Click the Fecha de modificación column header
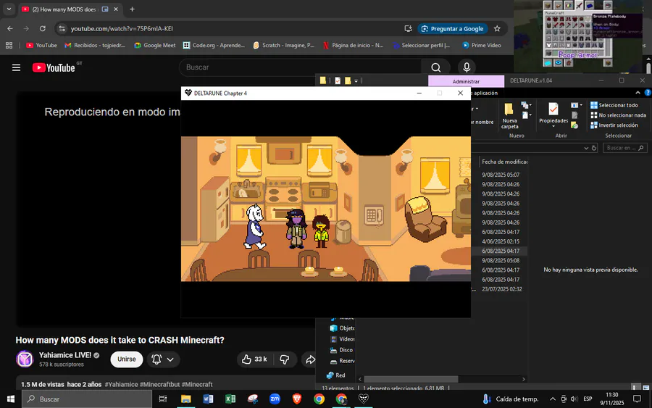 (x=504, y=162)
